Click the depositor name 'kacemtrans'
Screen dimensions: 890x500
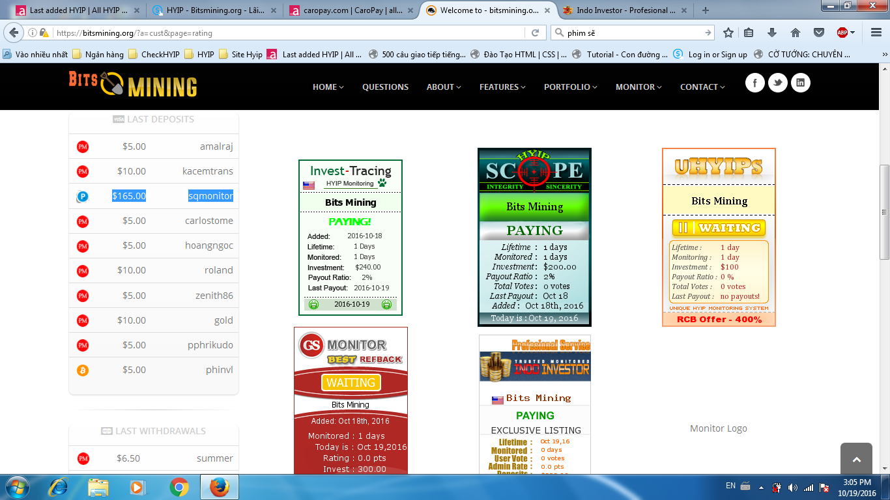pos(208,171)
